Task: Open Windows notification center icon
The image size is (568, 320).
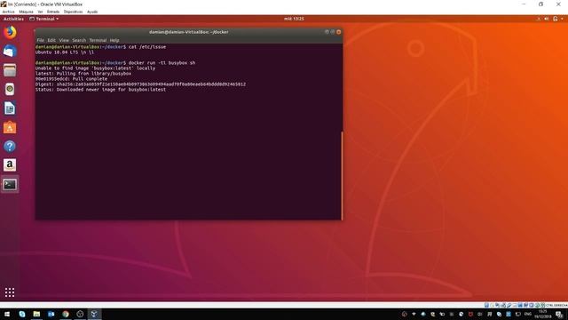Action: (x=559, y=314)
